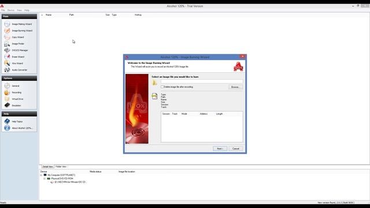This screenshot has height=208, width=370.
Task: Collapse the Physical DVD/CD-ROM tree node
Action: click(x=45, y=179)
